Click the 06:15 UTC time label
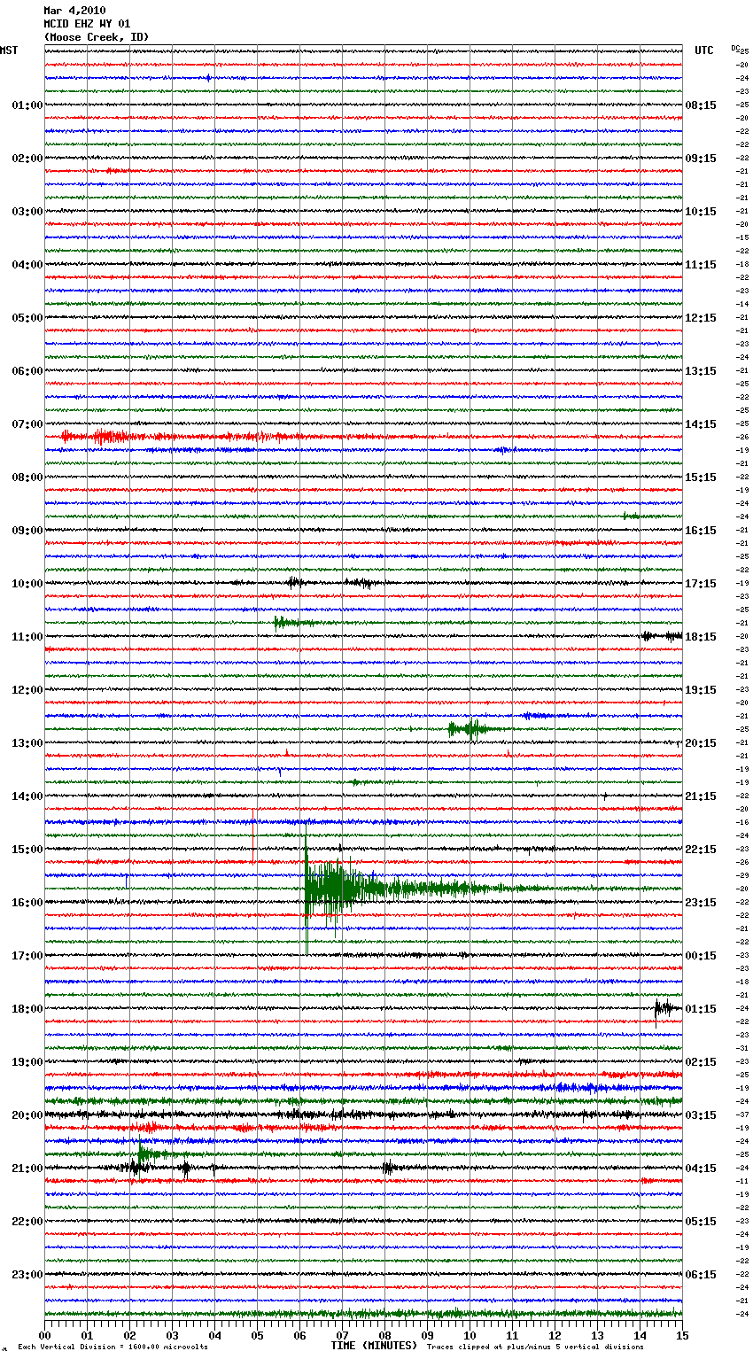 (701, 1275)
